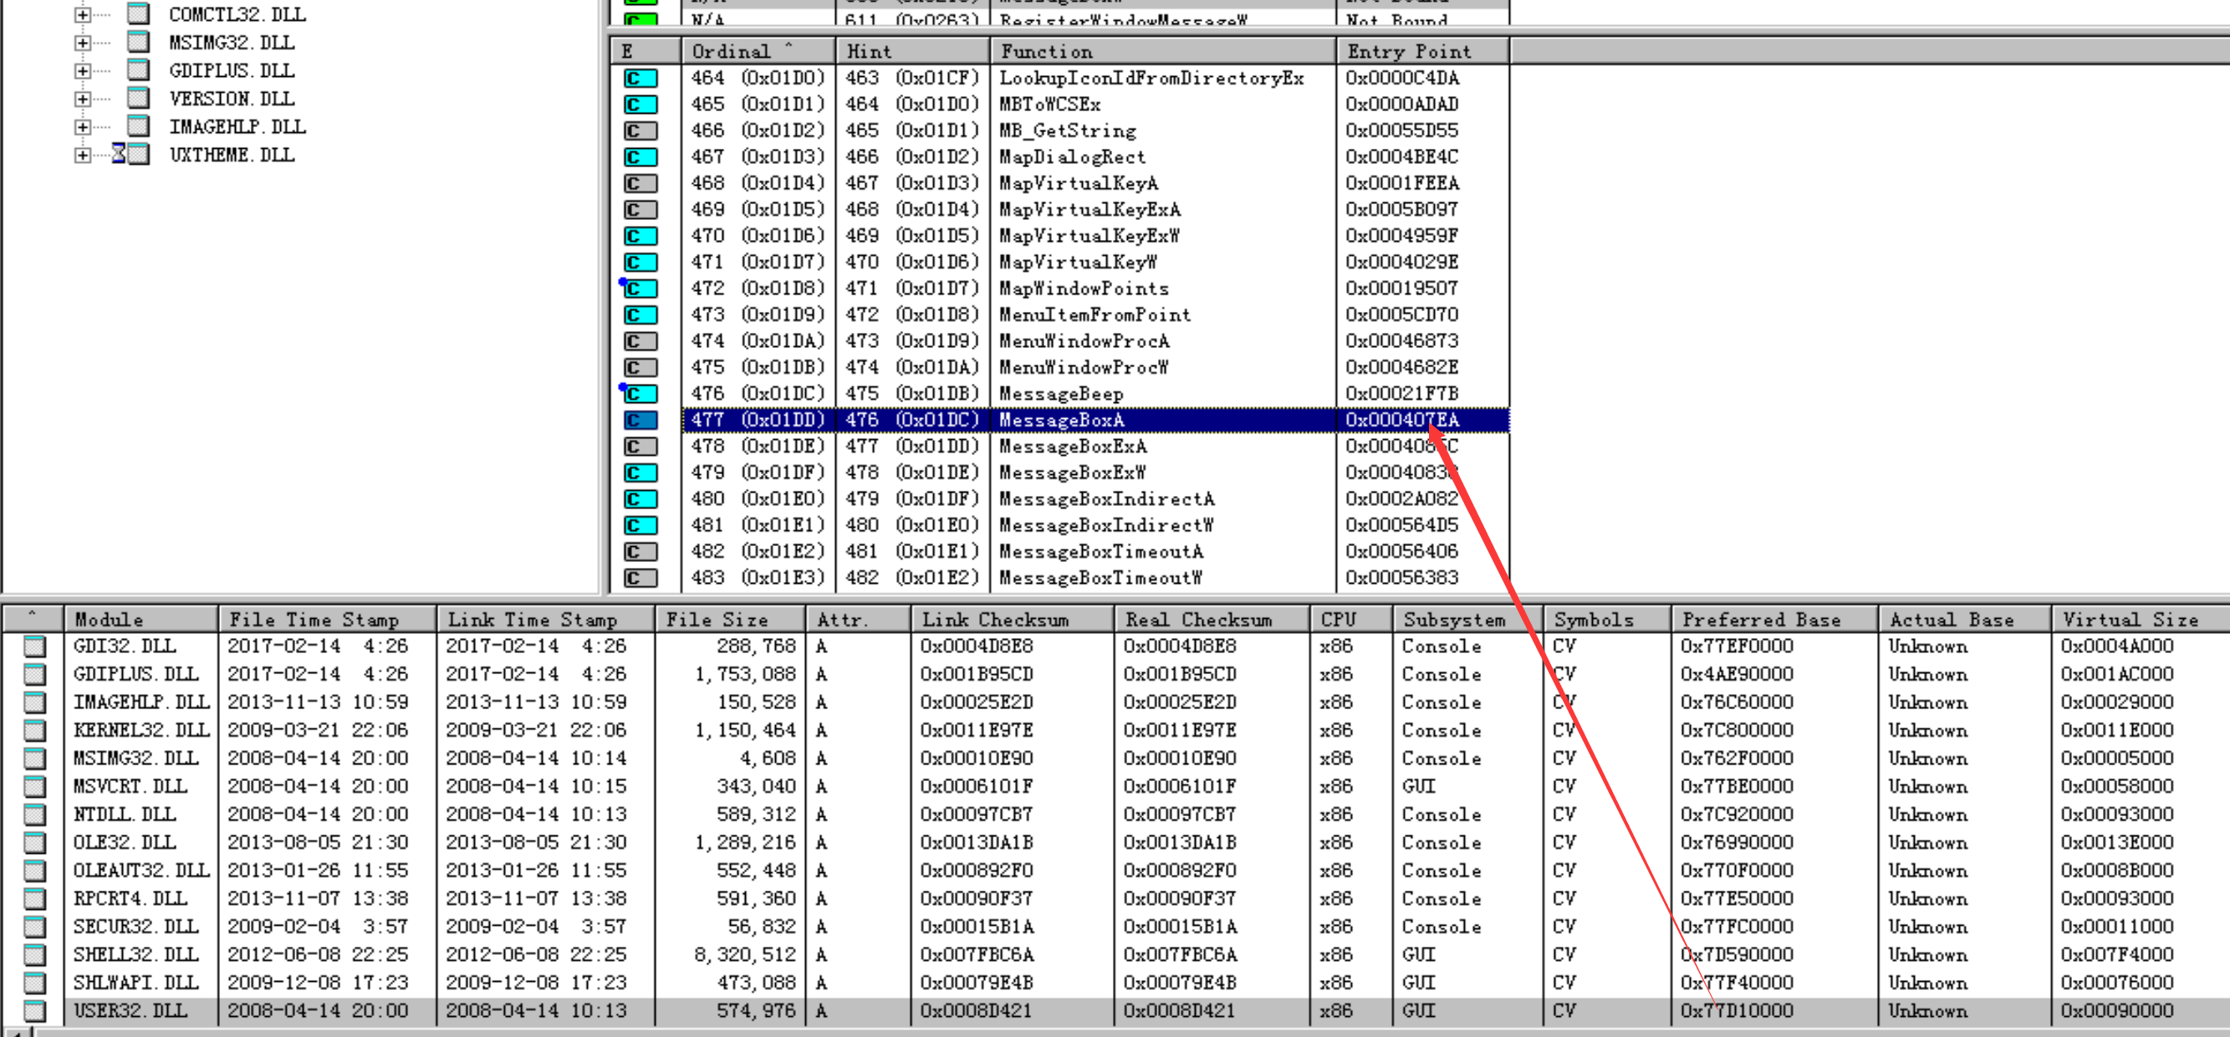This screenshot has width=2230, height=1037.
Task: Select MSVCRT.DLL module name in list
Action: 130,787
